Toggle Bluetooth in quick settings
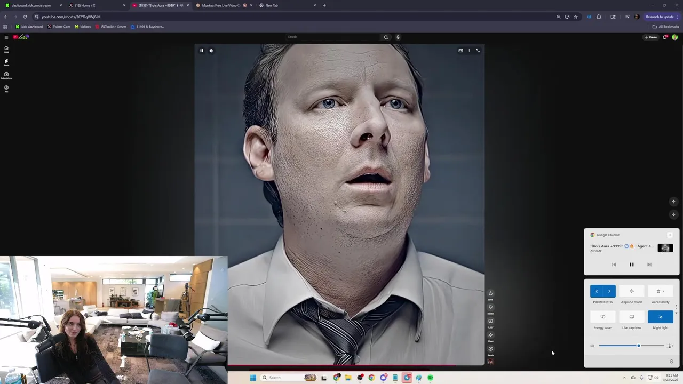The image size is (683, 384). [x=597, y=291]
